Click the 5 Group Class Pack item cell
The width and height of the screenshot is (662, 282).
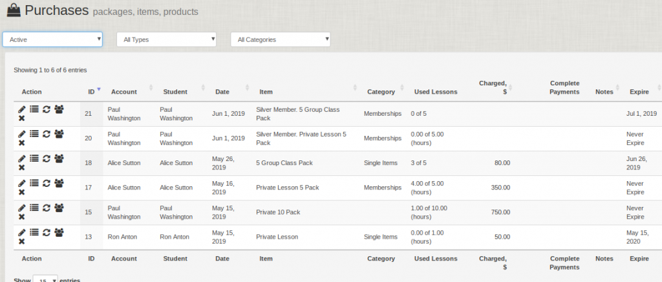(x=283, y=163)
